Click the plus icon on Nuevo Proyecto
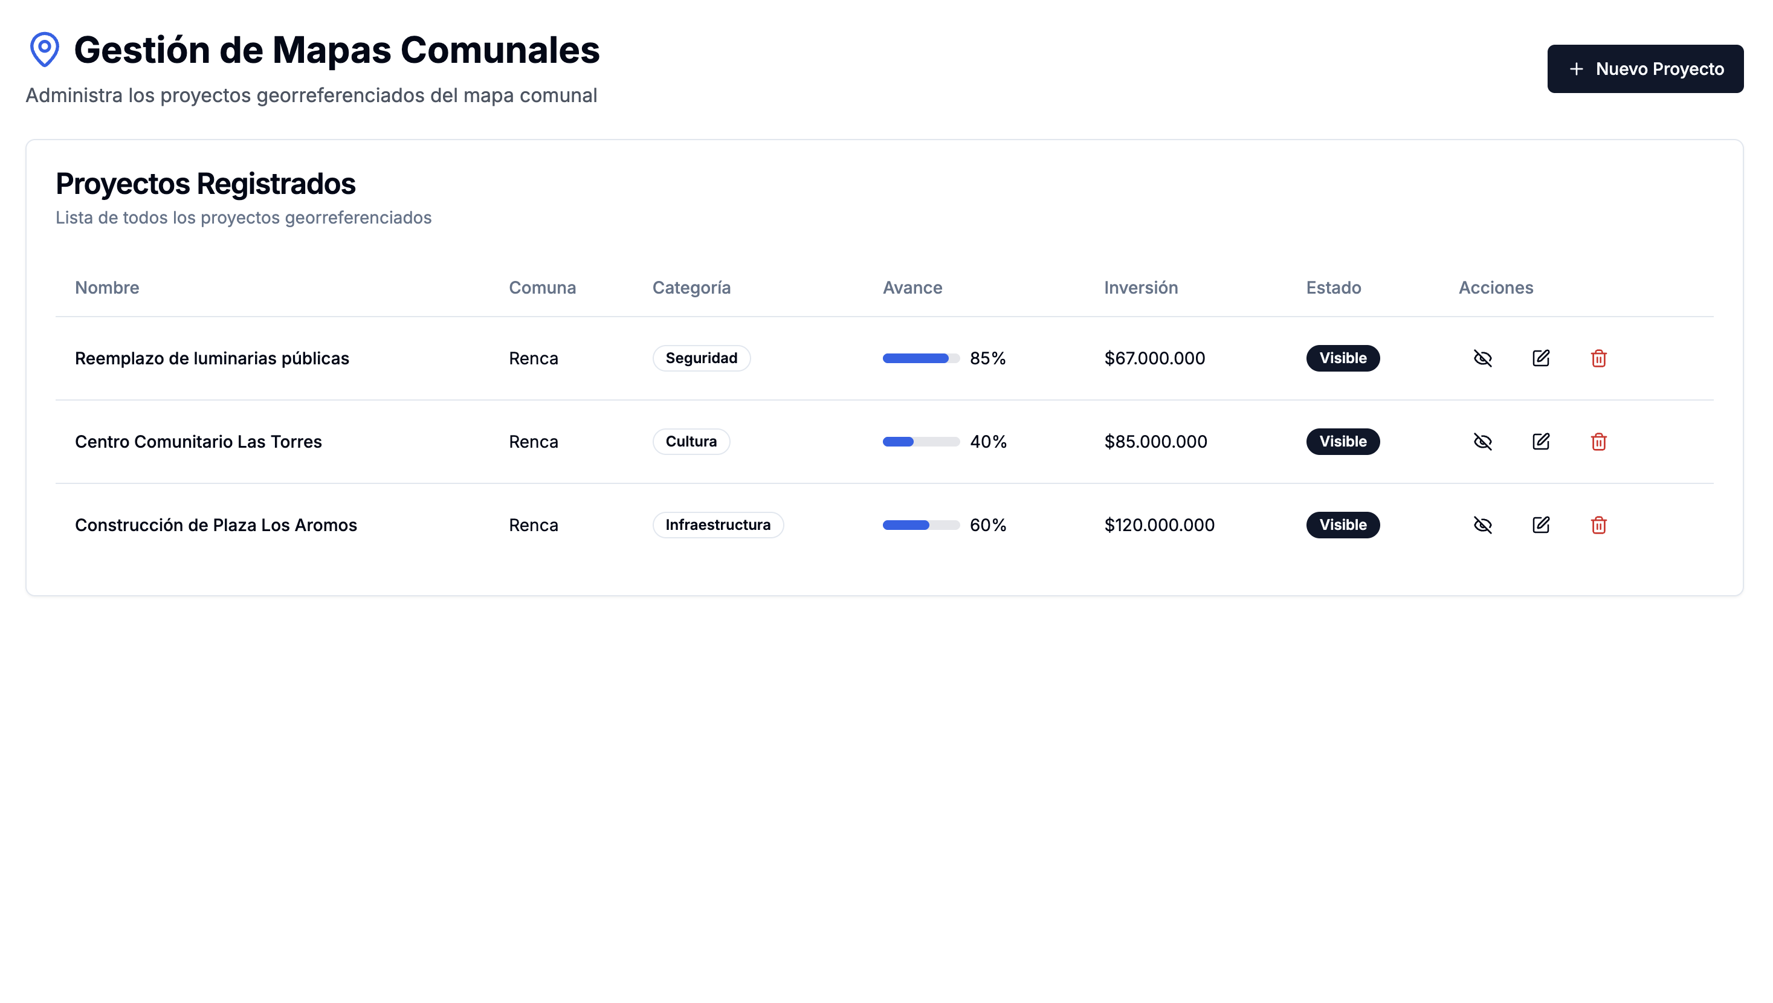 (x=1576, y=69)
